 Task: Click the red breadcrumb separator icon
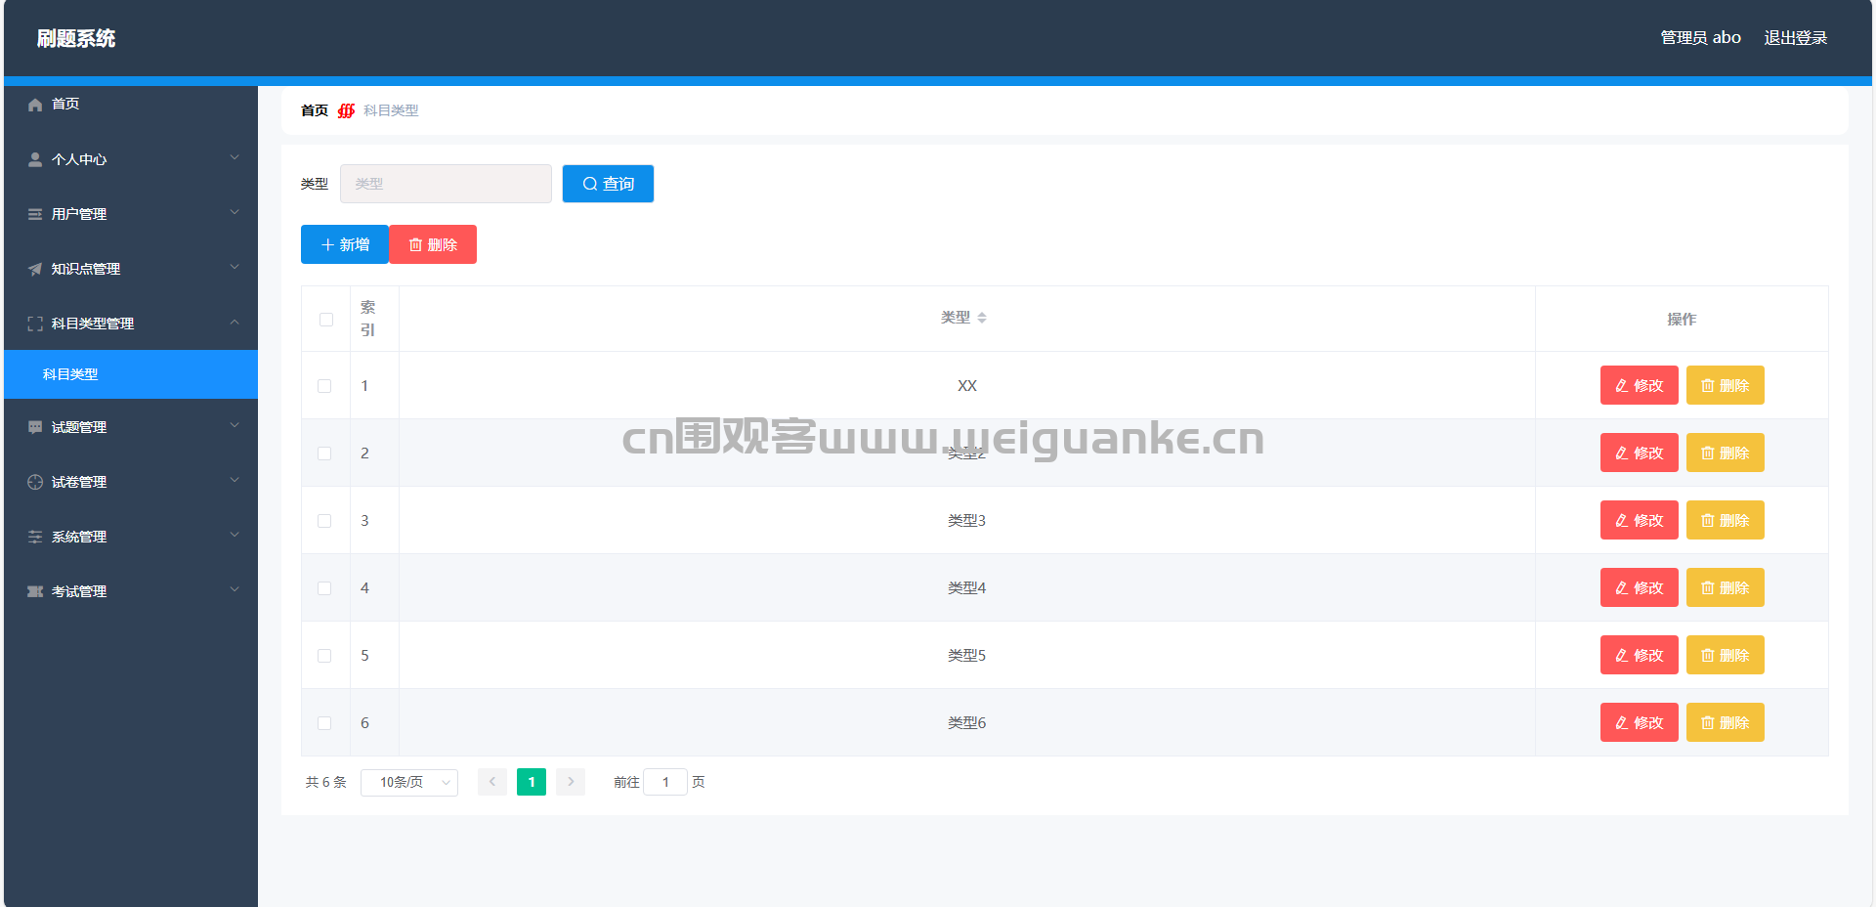[x=346, y=110]
